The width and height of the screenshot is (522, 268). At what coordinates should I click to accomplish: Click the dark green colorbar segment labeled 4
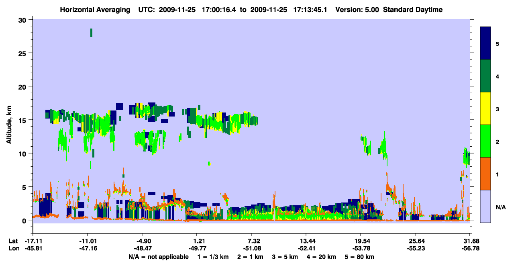(x=485, y=76)
